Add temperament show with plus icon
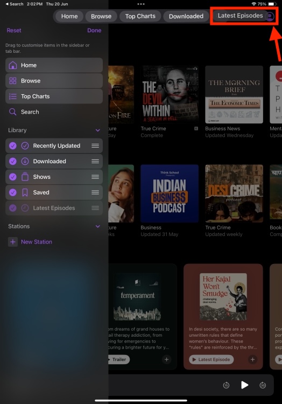 click(166, 359)
